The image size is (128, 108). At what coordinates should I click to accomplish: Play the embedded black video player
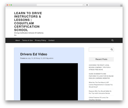click(x=49, y=82)
